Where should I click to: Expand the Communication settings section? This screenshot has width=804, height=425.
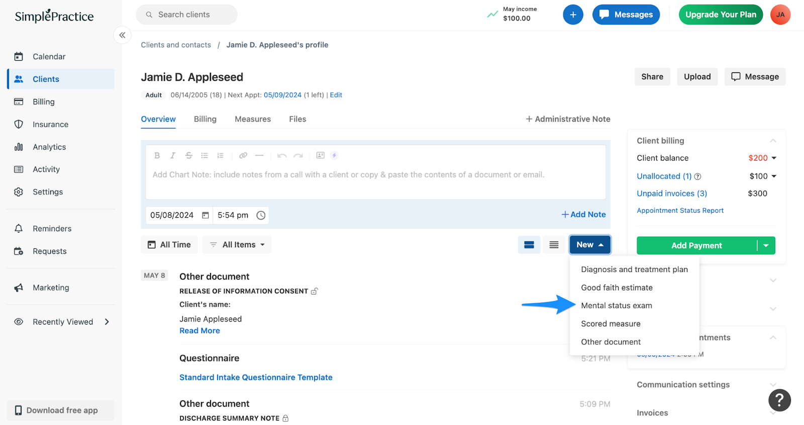(x=773, y=385)
